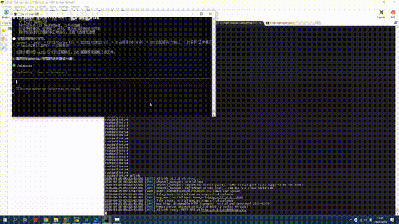
Task: Click the front console window input line
Action: click(112, 82)
